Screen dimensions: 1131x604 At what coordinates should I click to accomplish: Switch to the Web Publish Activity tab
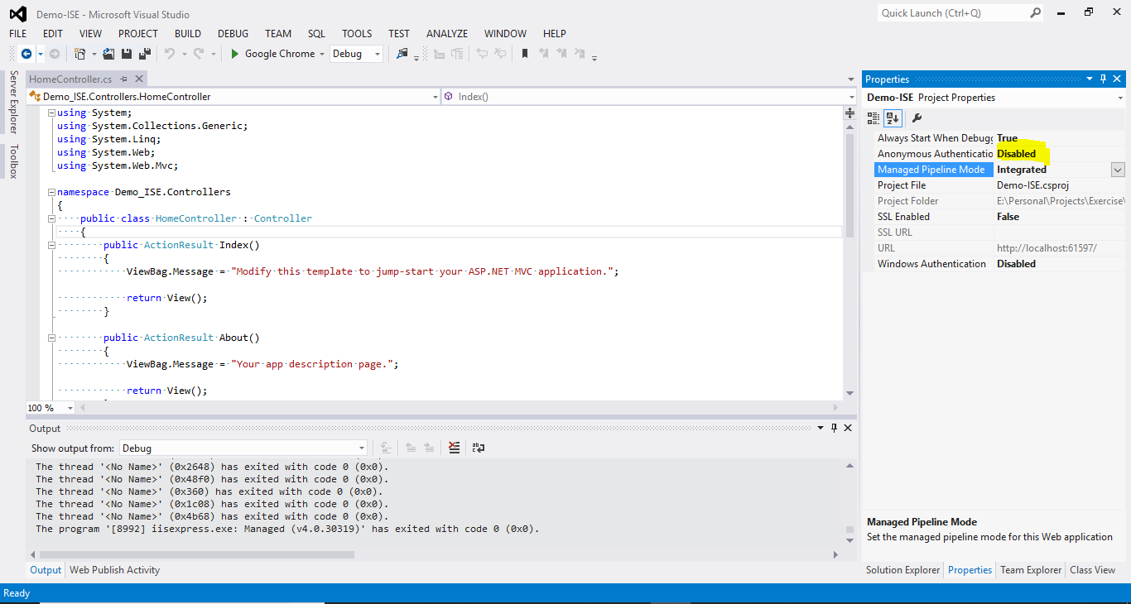click(x=115, y=570)
